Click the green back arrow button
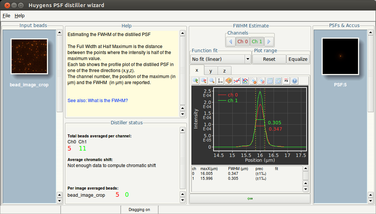The height and width of the screenshot is (214, 376). [x=250, y=199]
